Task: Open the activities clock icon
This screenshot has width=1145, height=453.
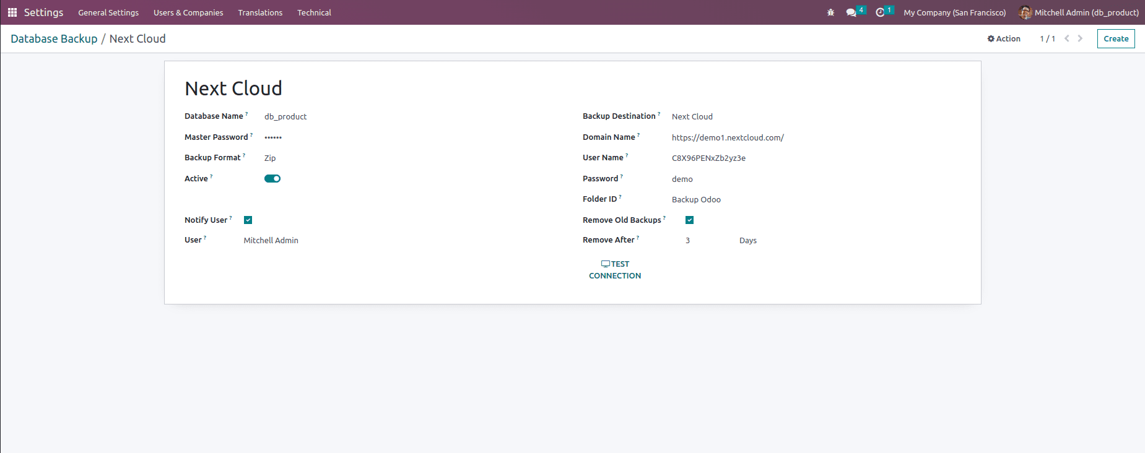Action: tap(880, 12)
